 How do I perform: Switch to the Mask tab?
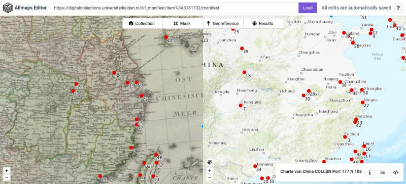(183, 23)
